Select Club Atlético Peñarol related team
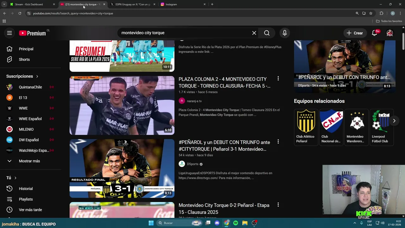Viewport: 405px width, 228px height. tap(305, 127)
